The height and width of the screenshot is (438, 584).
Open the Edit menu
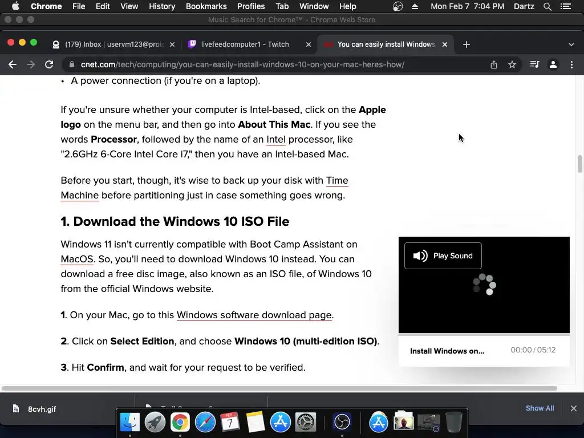pos(103,6)
